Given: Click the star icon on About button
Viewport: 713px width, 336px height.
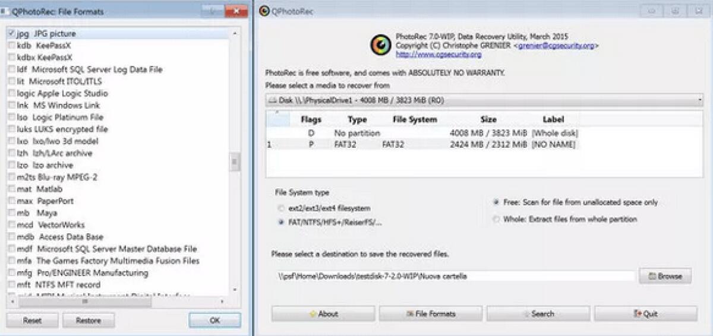Looking at the screenshot, I should coord(313,313).
